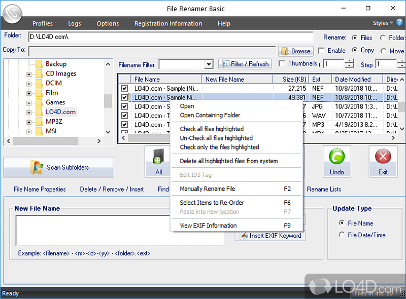Select File Name update type
This screenshot has height=299, width=406.
342,222
